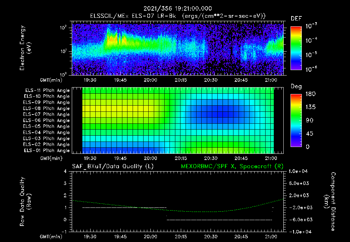Screen dimensions: 350x242
Task: Select the ELS-05 Pitch Angle row label
Action: tap(46, 126)
